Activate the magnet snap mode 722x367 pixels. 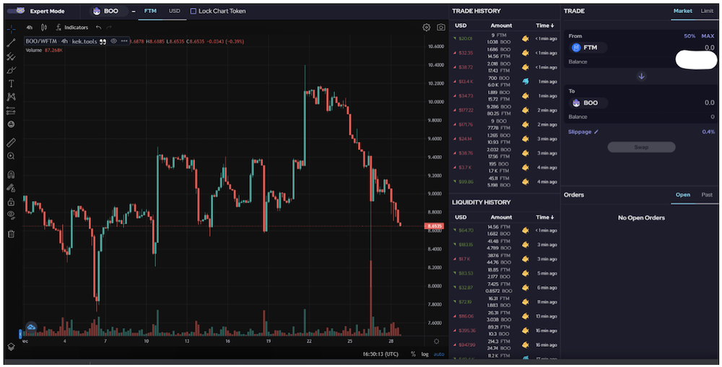pos(11,174)
